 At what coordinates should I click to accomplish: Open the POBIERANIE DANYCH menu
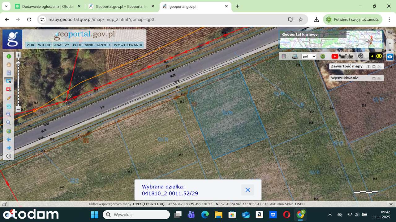[x=91, y=45]
